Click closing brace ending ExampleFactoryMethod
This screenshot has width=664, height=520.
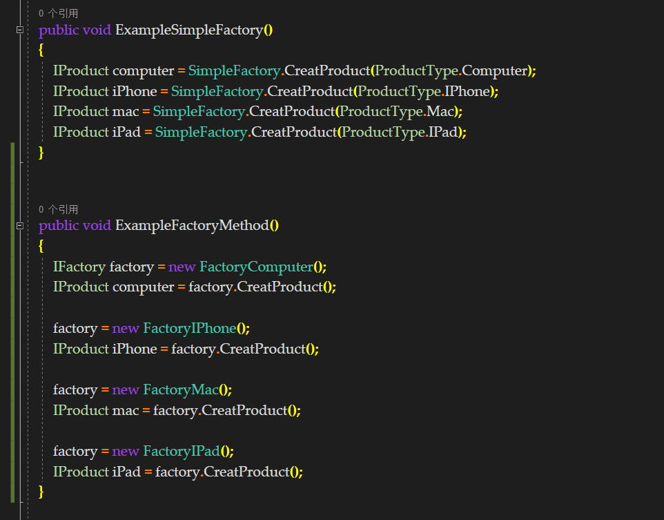(x=41, y=491)
